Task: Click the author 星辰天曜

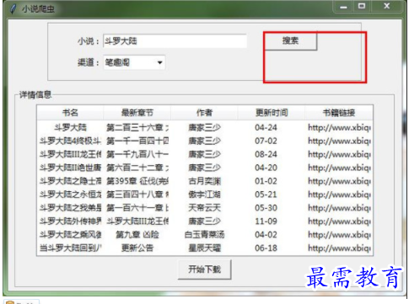Action: pyautogui.click(x=204, y=248)
